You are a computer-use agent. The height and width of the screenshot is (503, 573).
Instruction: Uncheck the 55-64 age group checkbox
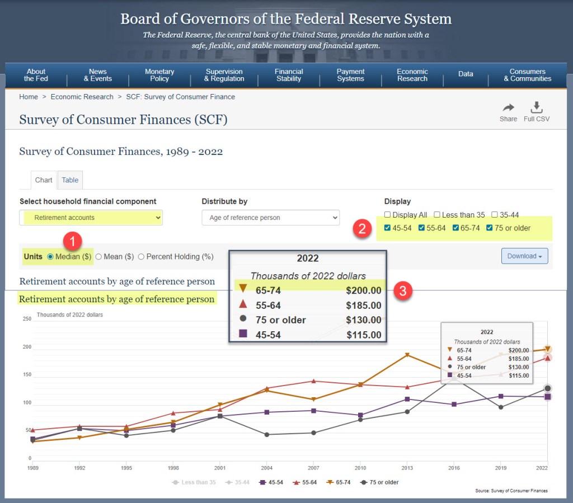coord(422,228)
